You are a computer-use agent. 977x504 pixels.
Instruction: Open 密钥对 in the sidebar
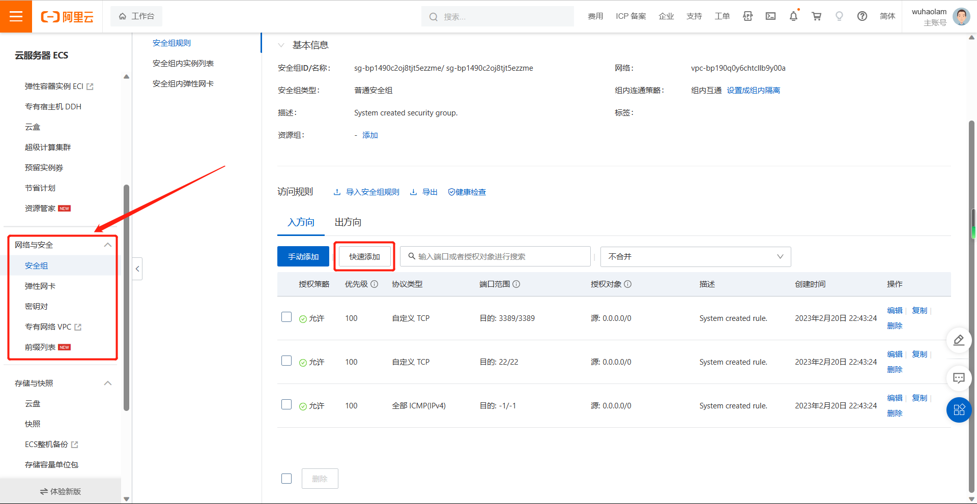coord(37,307)
